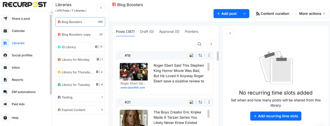The image size is (330, 126).
Task: Click the pause icon on Library for Thursday
Action: click(x=97, y=72)
